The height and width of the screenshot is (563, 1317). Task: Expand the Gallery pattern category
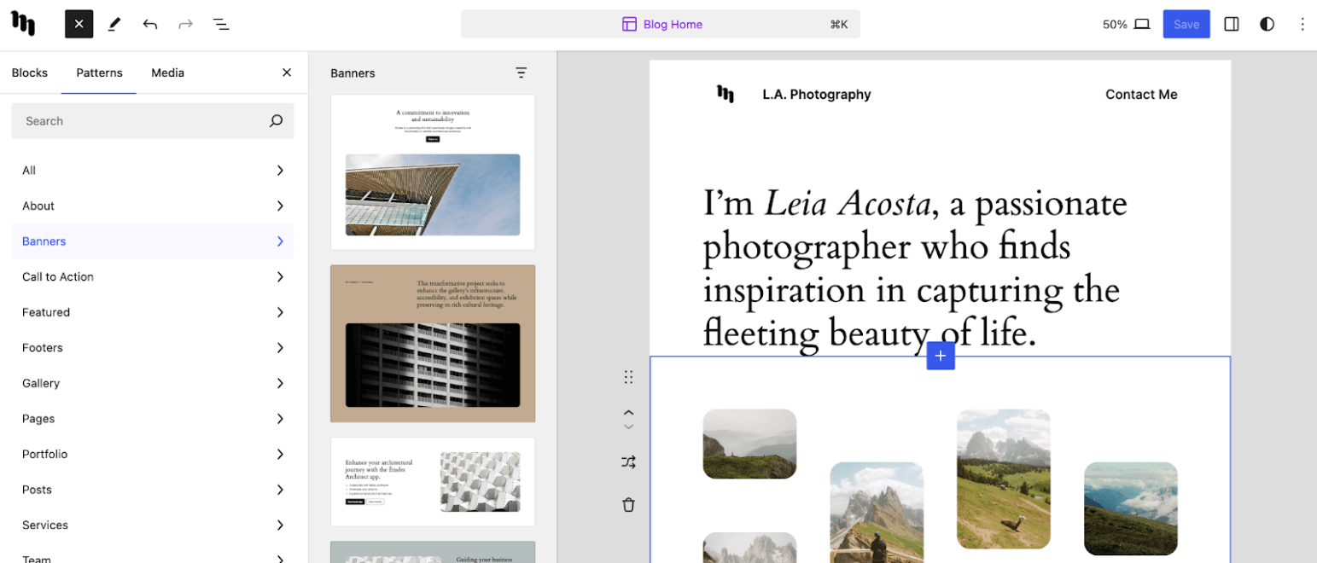point(153,383)
